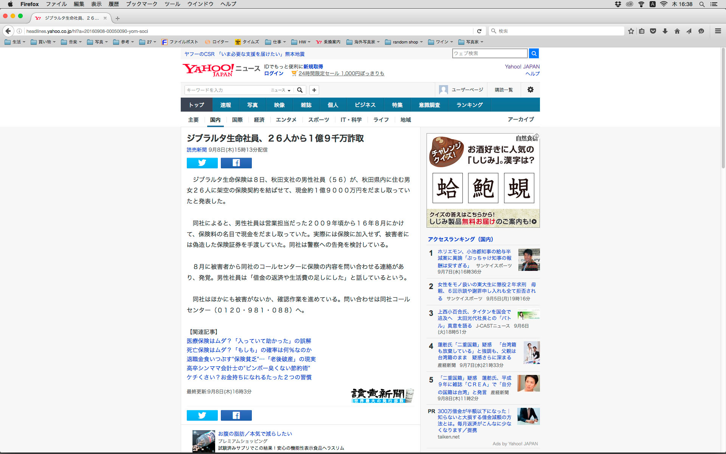726x454 pixels.
Task: Select the 経済 category tab
Action: (x=259, y=120)
